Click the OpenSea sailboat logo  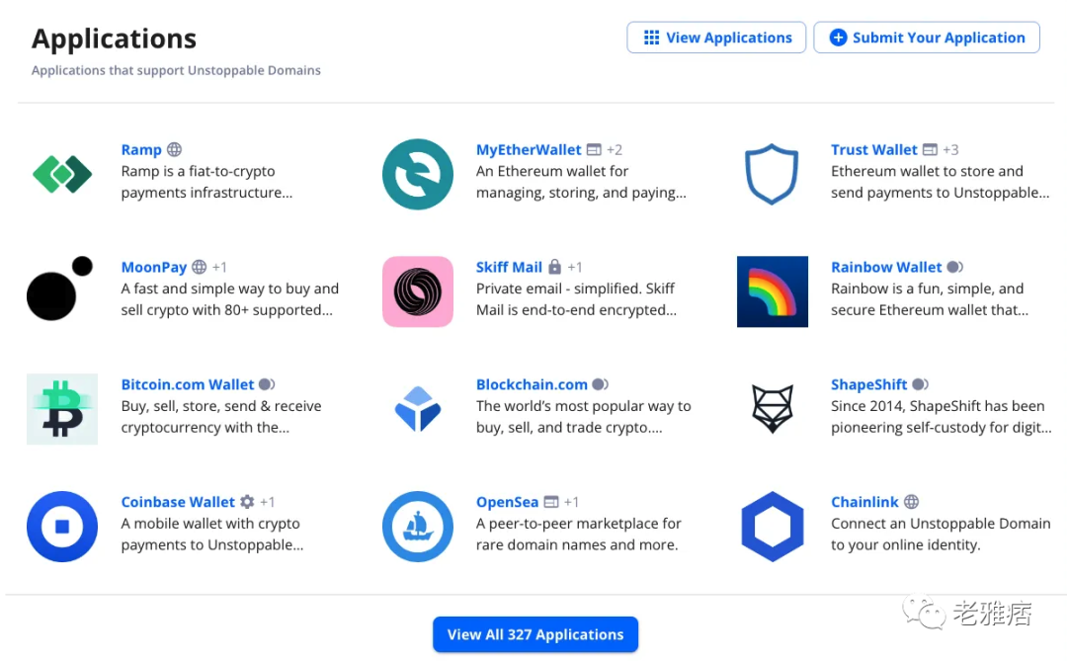(x=418, y=527)
